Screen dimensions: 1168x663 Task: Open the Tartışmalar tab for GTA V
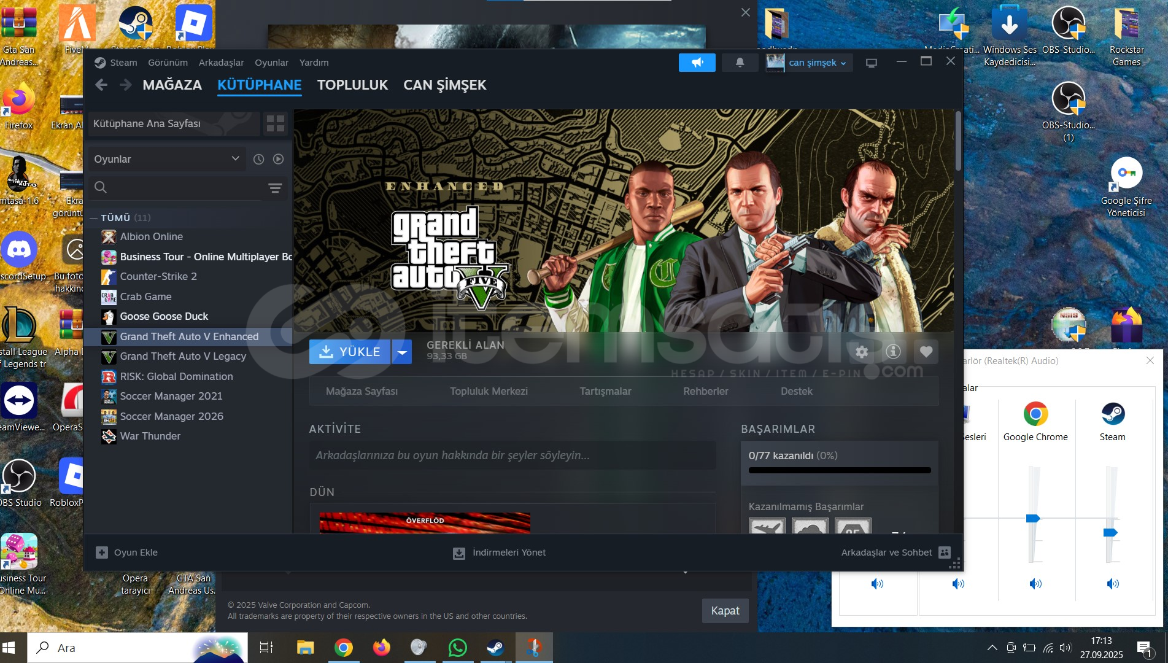pyautogui.click(x=605, y=391)
